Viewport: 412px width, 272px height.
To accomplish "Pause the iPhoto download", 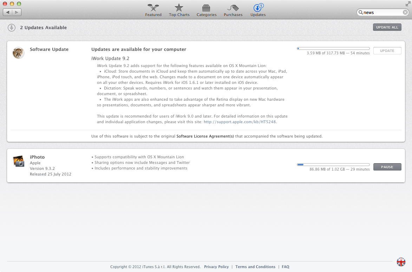I will click(x=387, y=167).
